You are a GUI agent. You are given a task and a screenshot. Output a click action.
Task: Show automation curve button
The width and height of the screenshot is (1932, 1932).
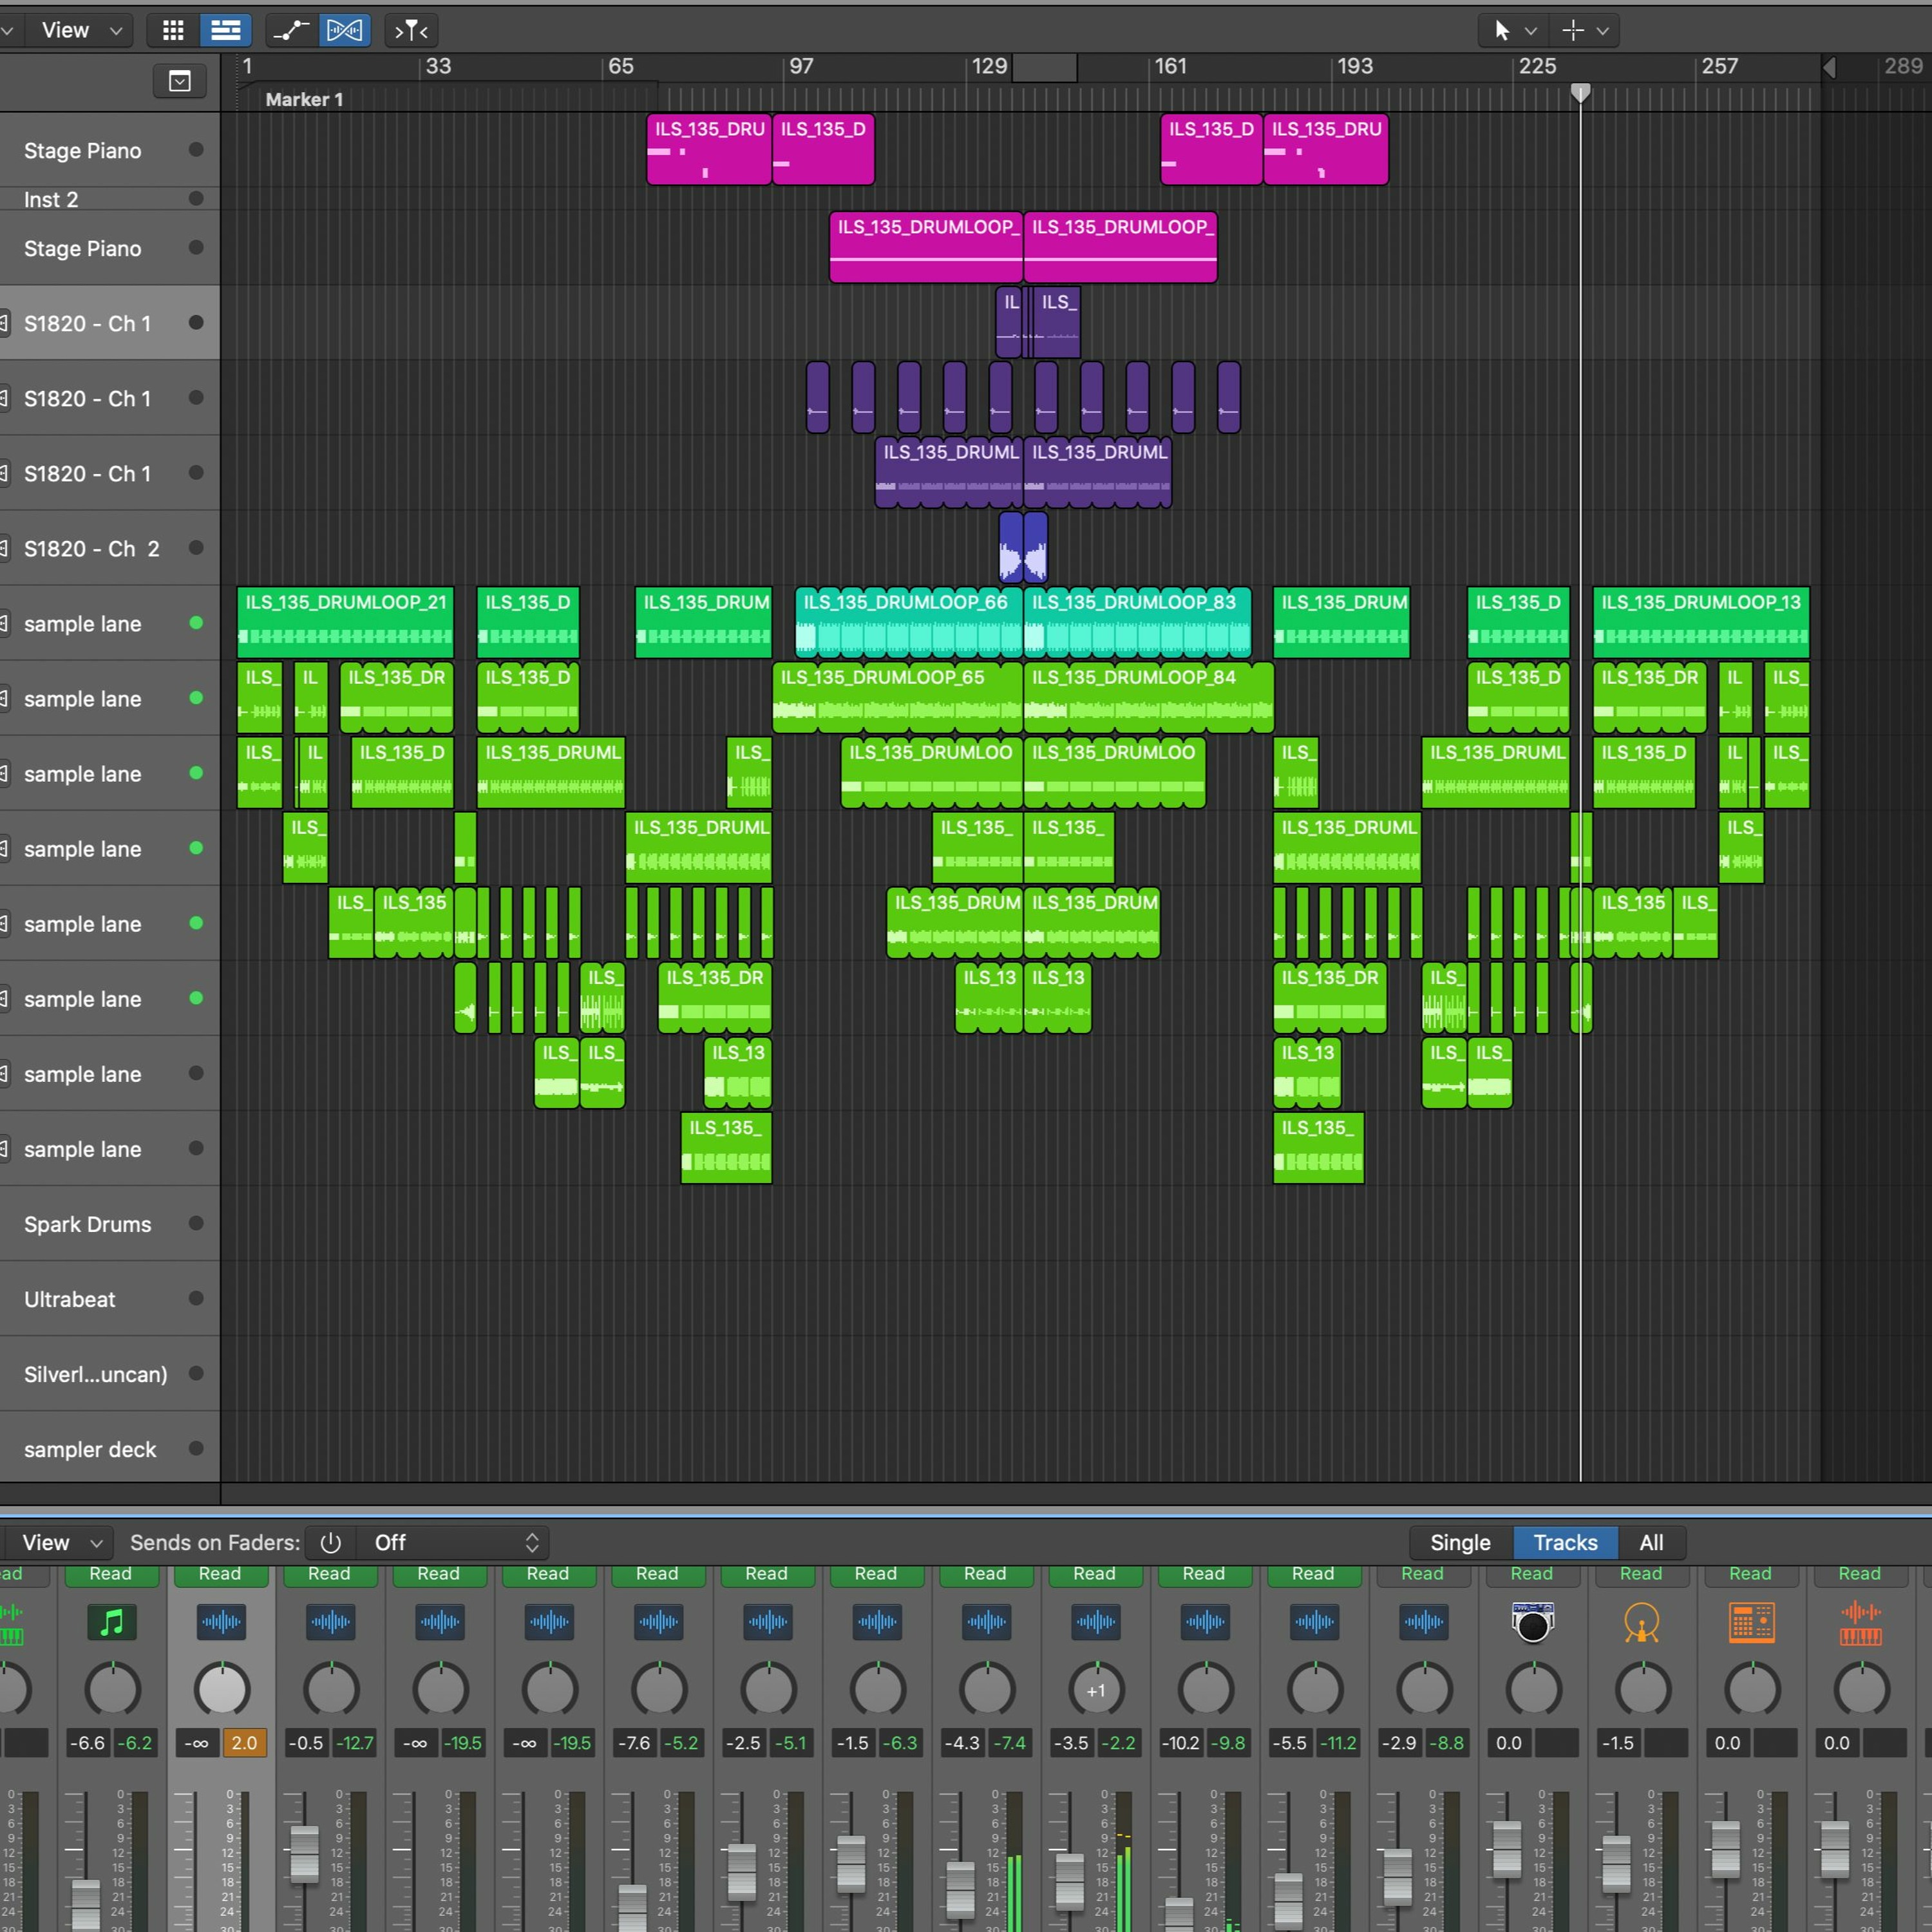pyautogui.click(x=291, y=31)
